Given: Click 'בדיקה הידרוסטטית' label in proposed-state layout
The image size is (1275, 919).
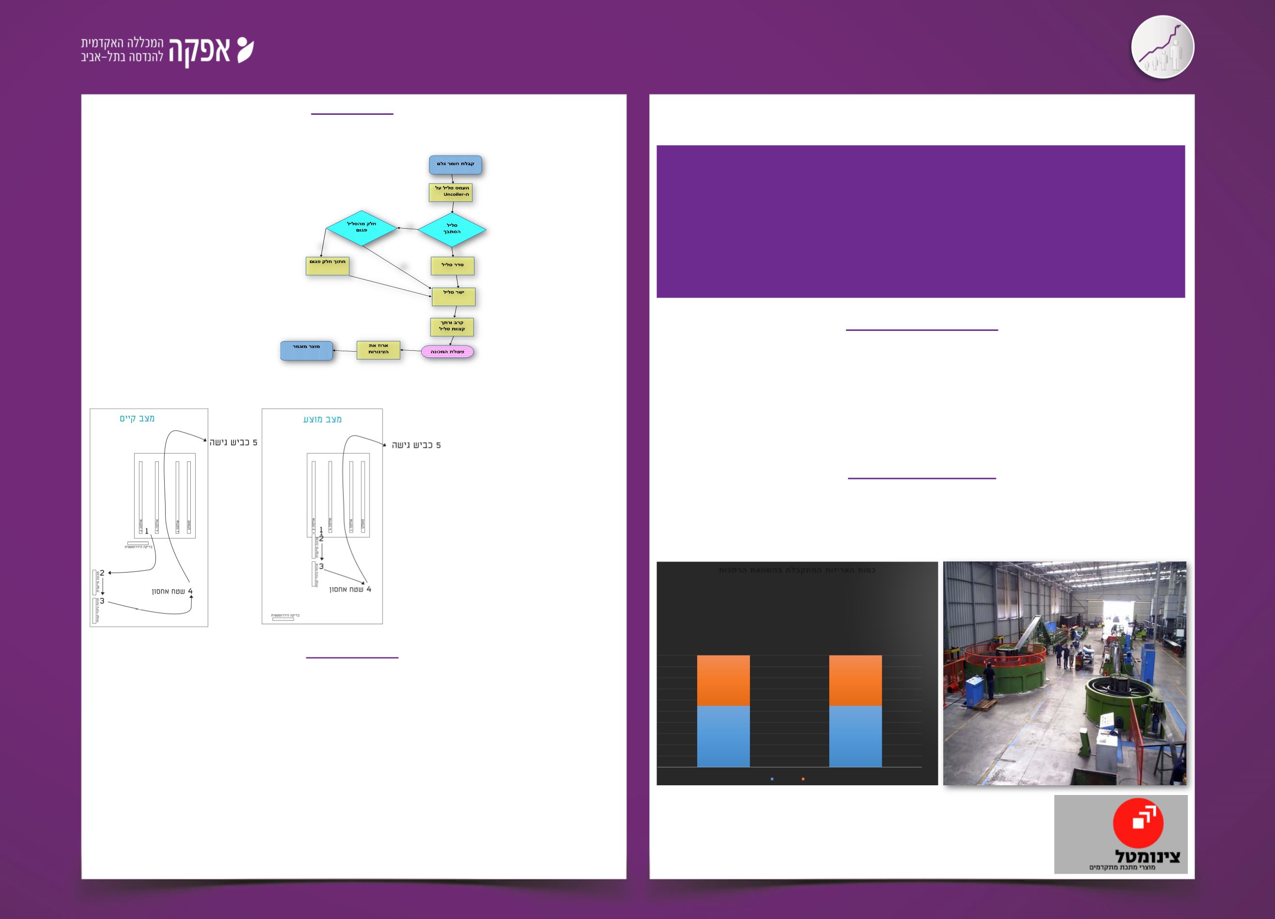Looking at the screenshot, I should pyautogui.click(x=286, y=615).
